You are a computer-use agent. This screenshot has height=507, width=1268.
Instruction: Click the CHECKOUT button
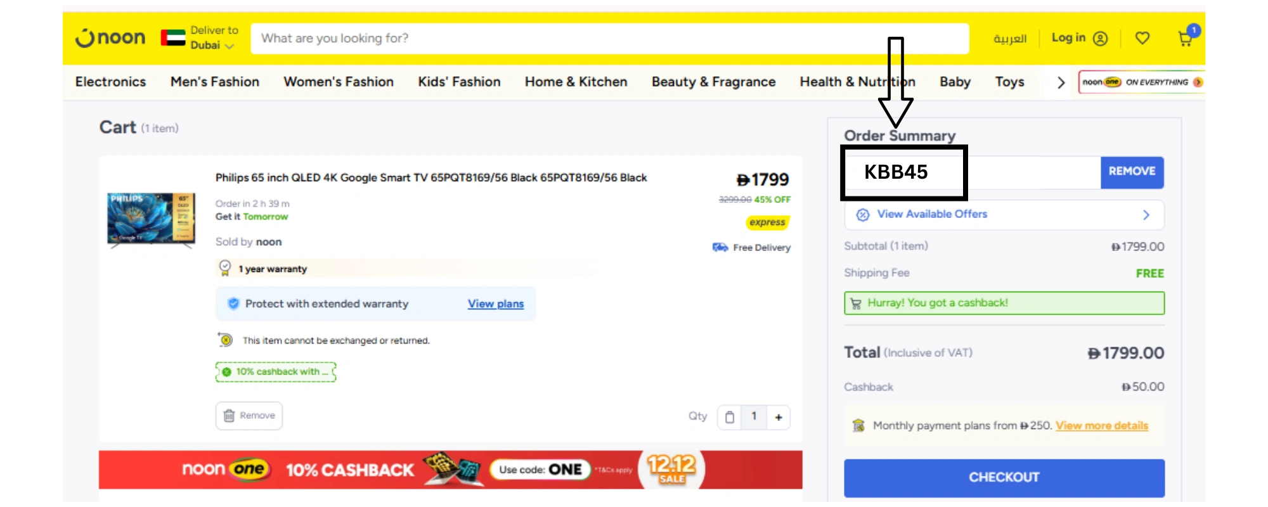coord(1004,478)
